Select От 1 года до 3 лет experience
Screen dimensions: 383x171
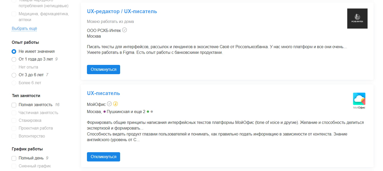pos(14,59)
